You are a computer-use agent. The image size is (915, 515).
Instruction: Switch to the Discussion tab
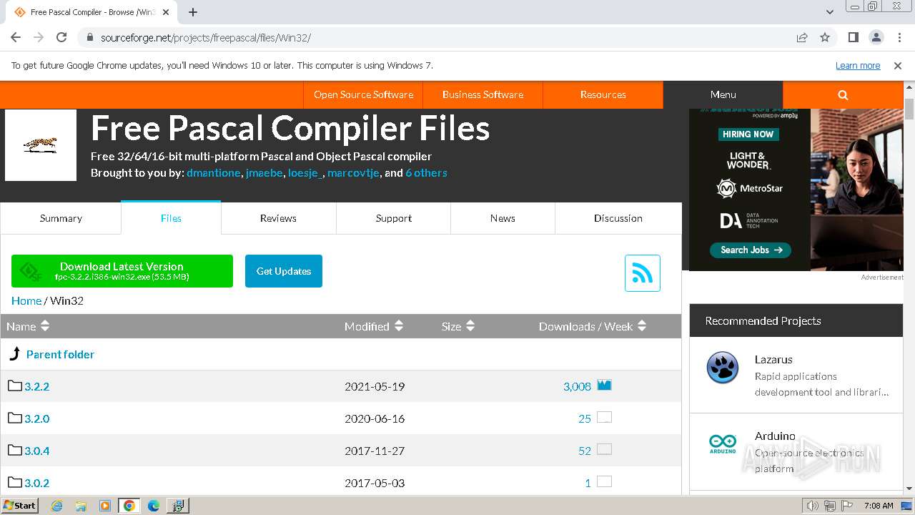(618, 218)
